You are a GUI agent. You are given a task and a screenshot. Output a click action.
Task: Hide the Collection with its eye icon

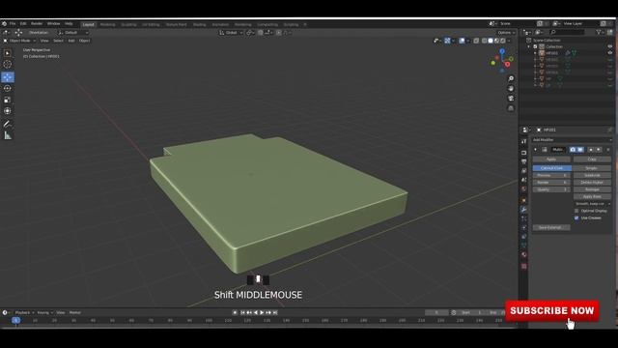click(610, 46)
